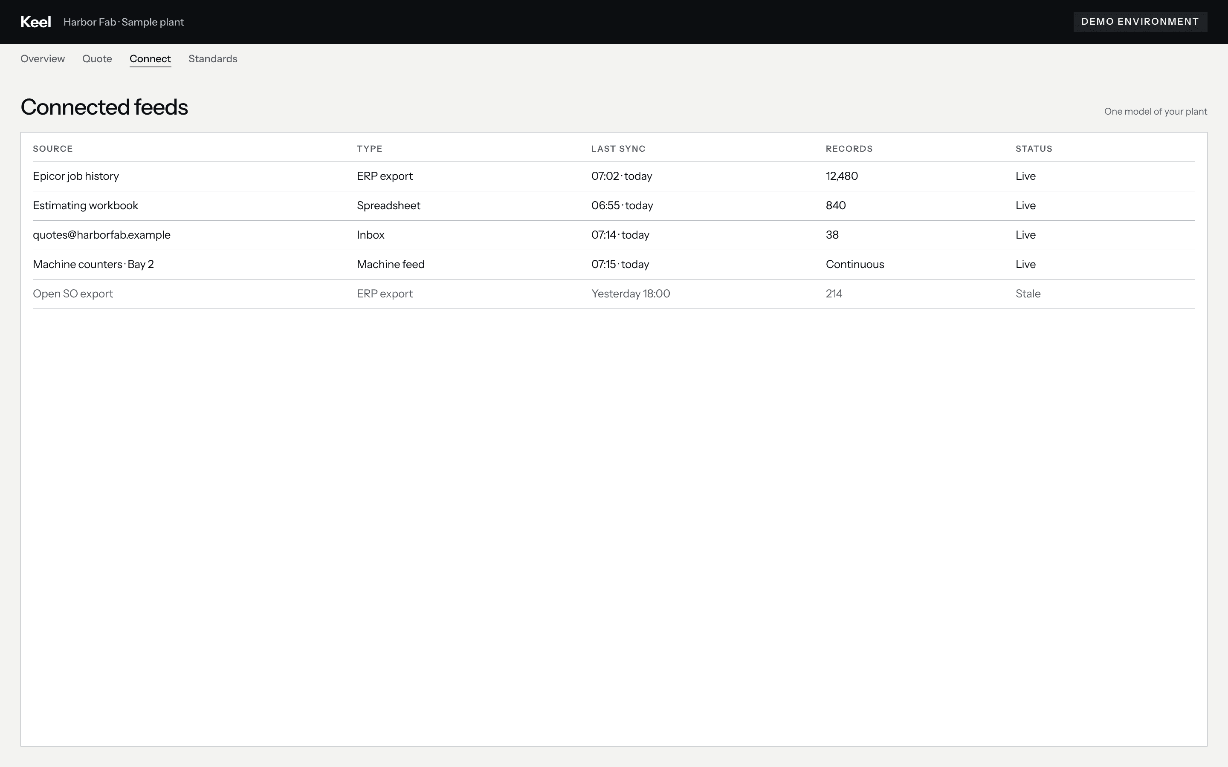This screenshot has height=767, width=1228.
Task: Click ERP export type for Epicor row
Action: tap(385, 176)
